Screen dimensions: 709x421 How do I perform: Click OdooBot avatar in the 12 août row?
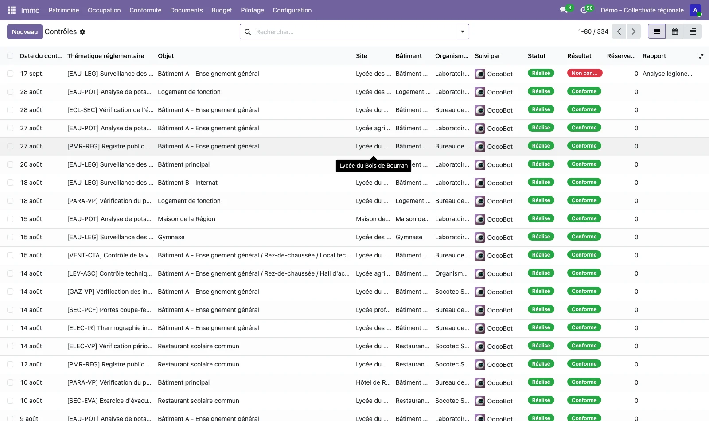point(480,365)
